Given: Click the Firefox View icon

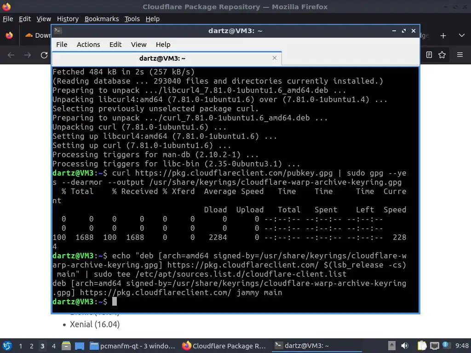Looking at the screenshot, I should pos(9,35).
